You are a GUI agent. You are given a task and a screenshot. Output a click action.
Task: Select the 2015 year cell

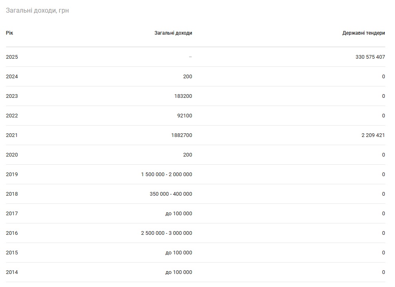click(x=12, y=253)
